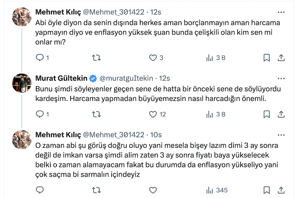Open the @Mehmet_301422 handle in the last tweet

(x=114, y=135)
